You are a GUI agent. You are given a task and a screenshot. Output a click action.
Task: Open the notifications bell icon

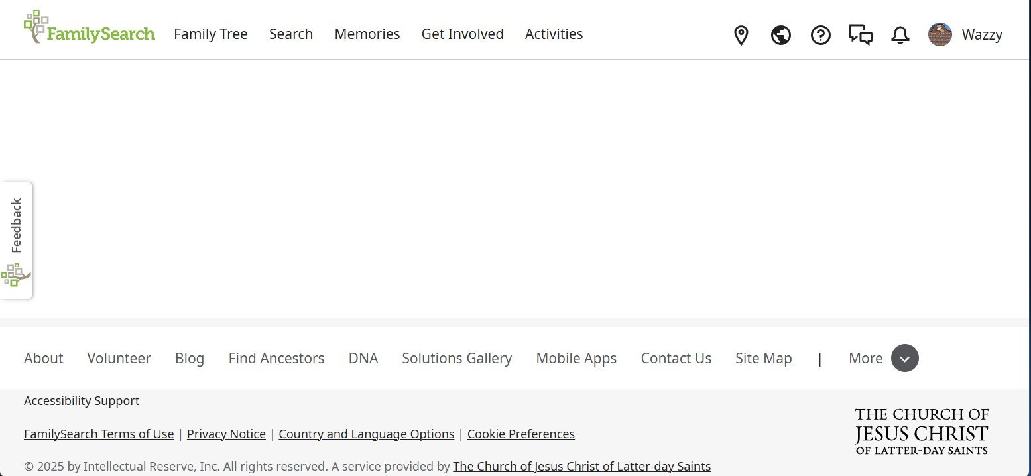pos(900,35)
